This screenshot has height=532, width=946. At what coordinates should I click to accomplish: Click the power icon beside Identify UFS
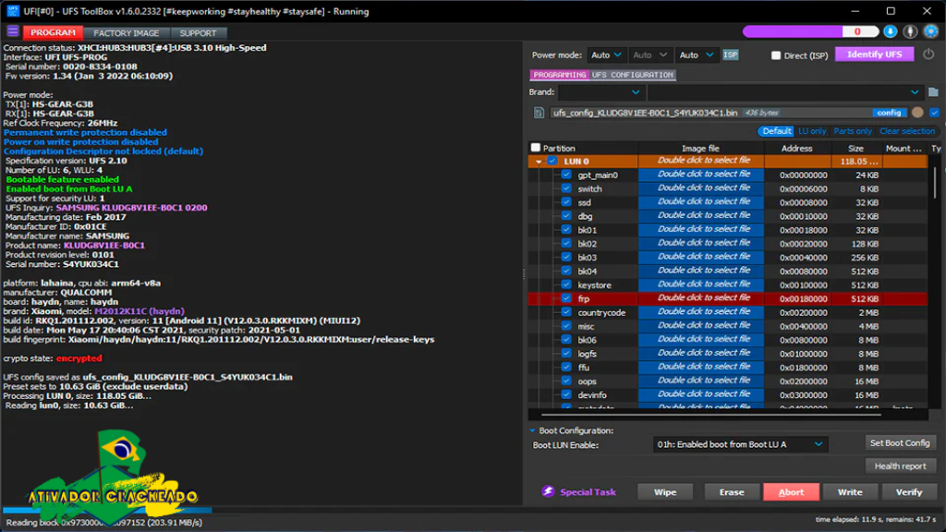pos(928,54)
